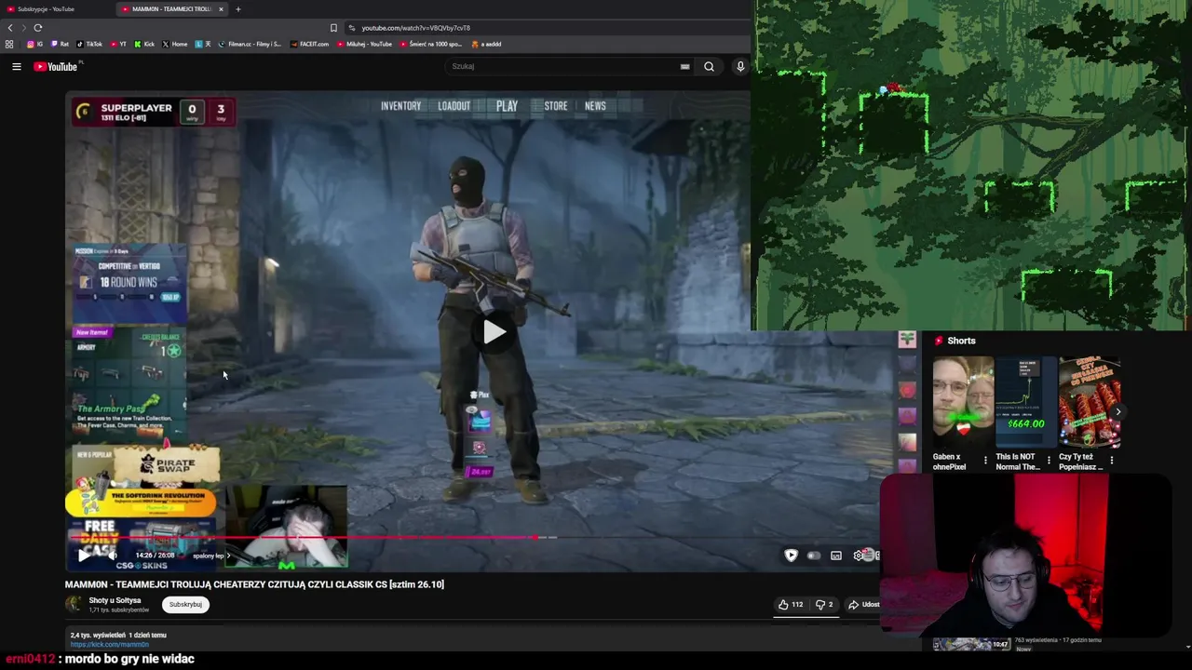Viewport: 1192px width, 670px height.
Task: Open the FACEIT.com bookmark
Action: pyautogui.click(x=309, y=44)
